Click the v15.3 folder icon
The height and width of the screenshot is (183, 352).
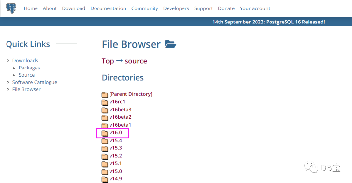point(105,149)
